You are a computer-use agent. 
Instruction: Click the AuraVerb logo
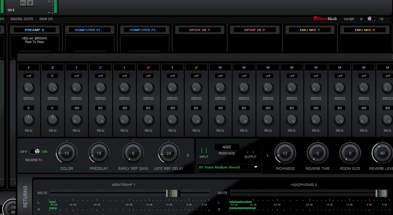326,19
